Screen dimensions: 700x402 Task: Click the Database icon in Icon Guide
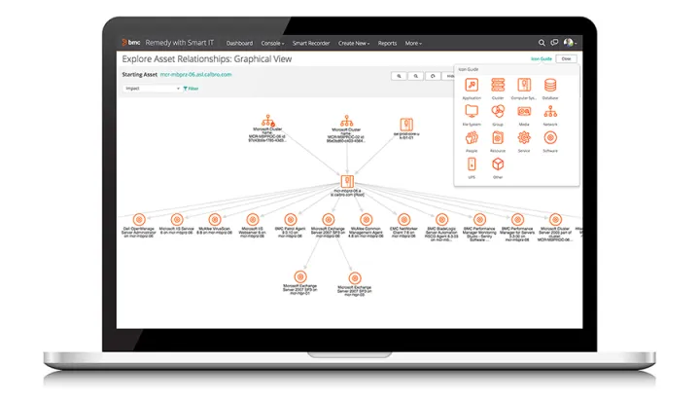click(x=550, y=85)
